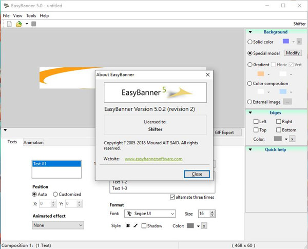Viewport: 308px width, 249px height.
Task: Select Customized position radio button
Action: [55, 195]
